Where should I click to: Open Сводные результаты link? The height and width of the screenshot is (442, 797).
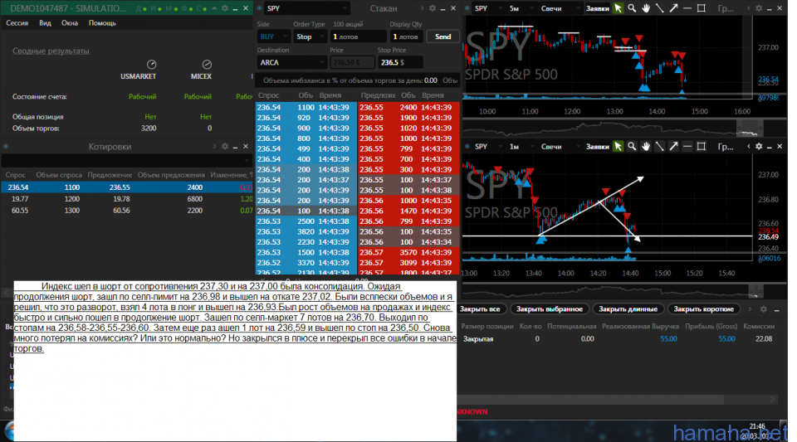(x=51, y=51)
